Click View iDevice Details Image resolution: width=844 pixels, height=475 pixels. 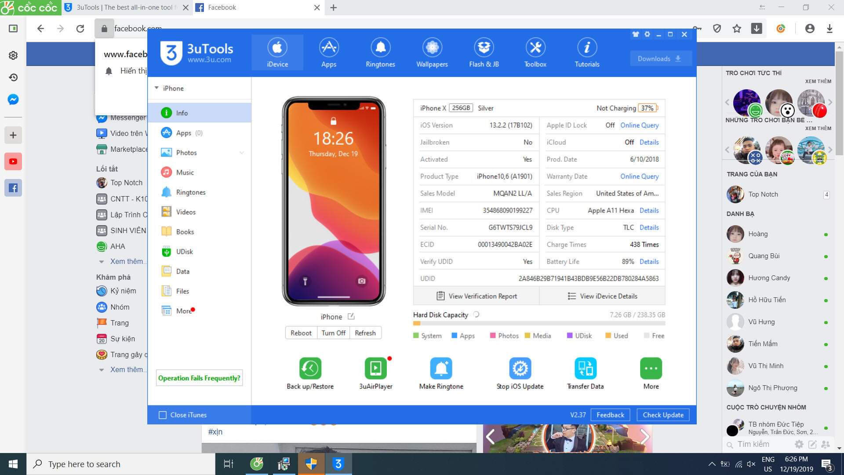(602, 296)
